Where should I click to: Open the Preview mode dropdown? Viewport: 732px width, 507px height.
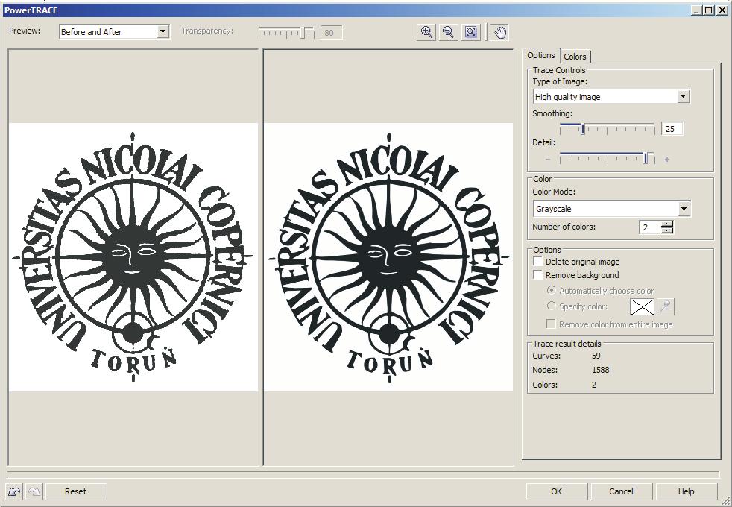tap(163, 32)
